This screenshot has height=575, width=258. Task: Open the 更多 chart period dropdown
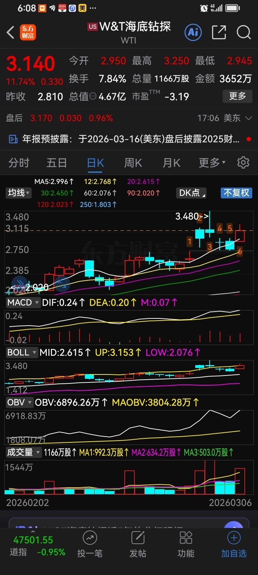212,163
